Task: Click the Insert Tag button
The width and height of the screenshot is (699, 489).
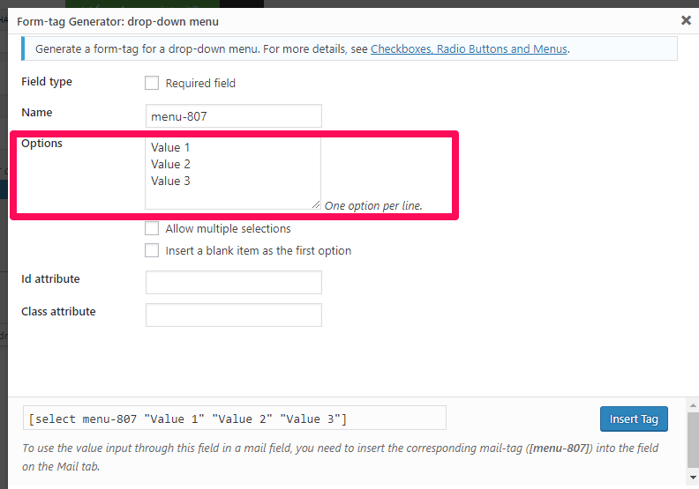Action: click(x=634, y=419)
